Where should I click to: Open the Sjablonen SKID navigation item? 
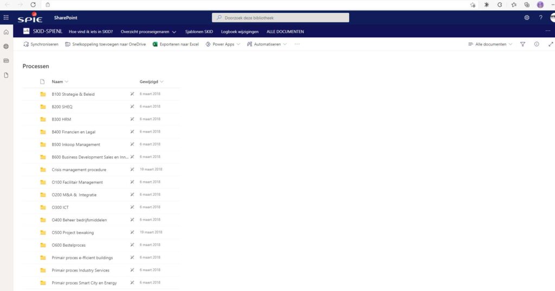tap(199, 32)
